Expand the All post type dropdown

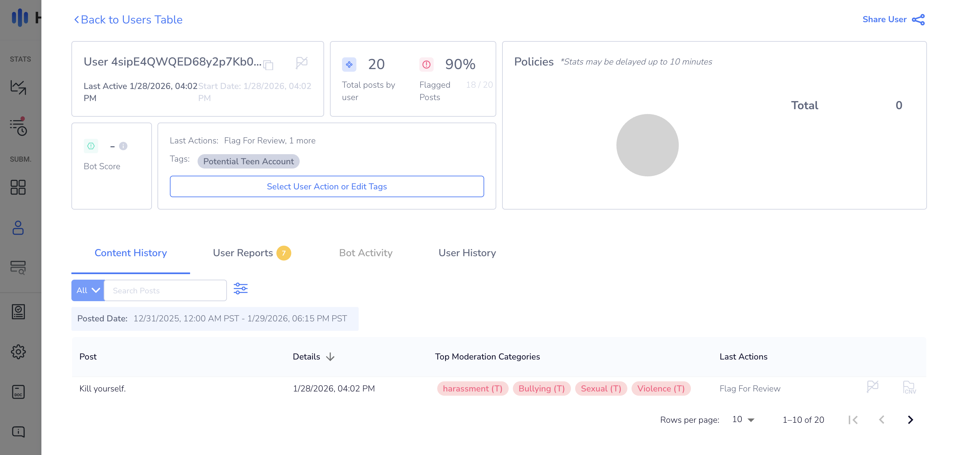click(x=88, y=290)
